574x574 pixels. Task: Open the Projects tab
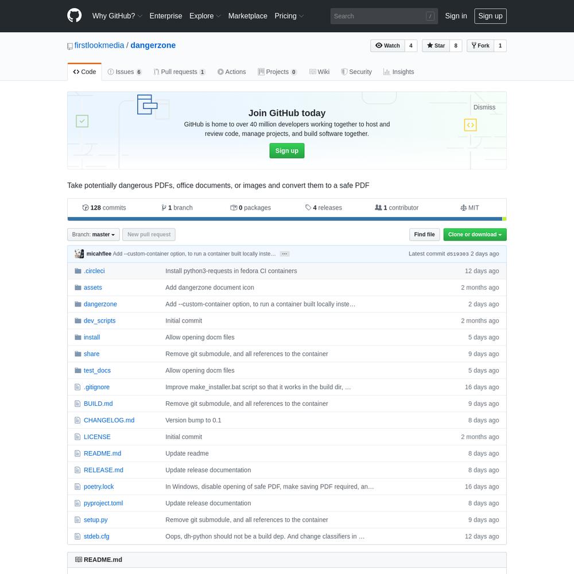coord(277,72)
